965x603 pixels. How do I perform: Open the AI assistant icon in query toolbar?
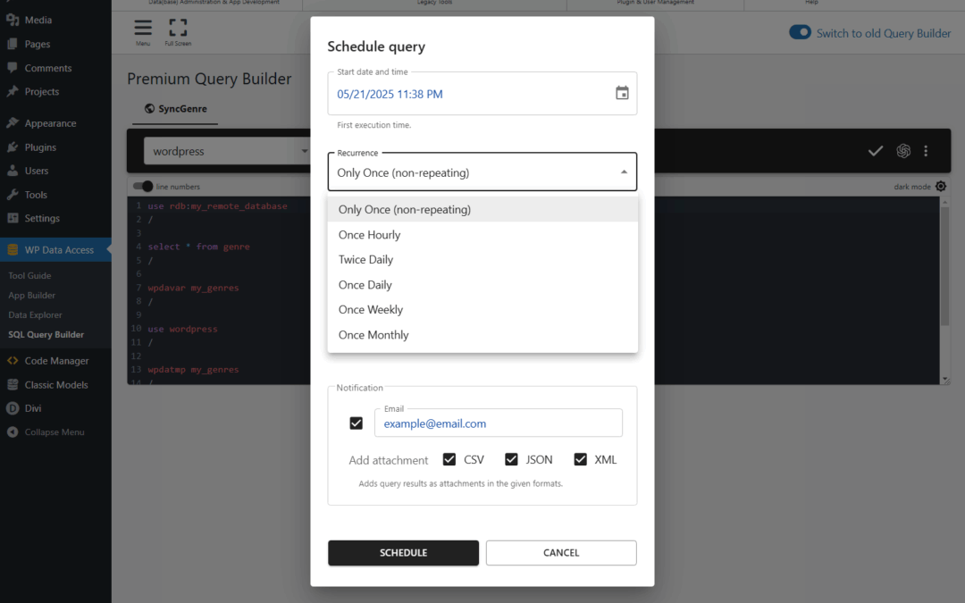coord(902,151)
